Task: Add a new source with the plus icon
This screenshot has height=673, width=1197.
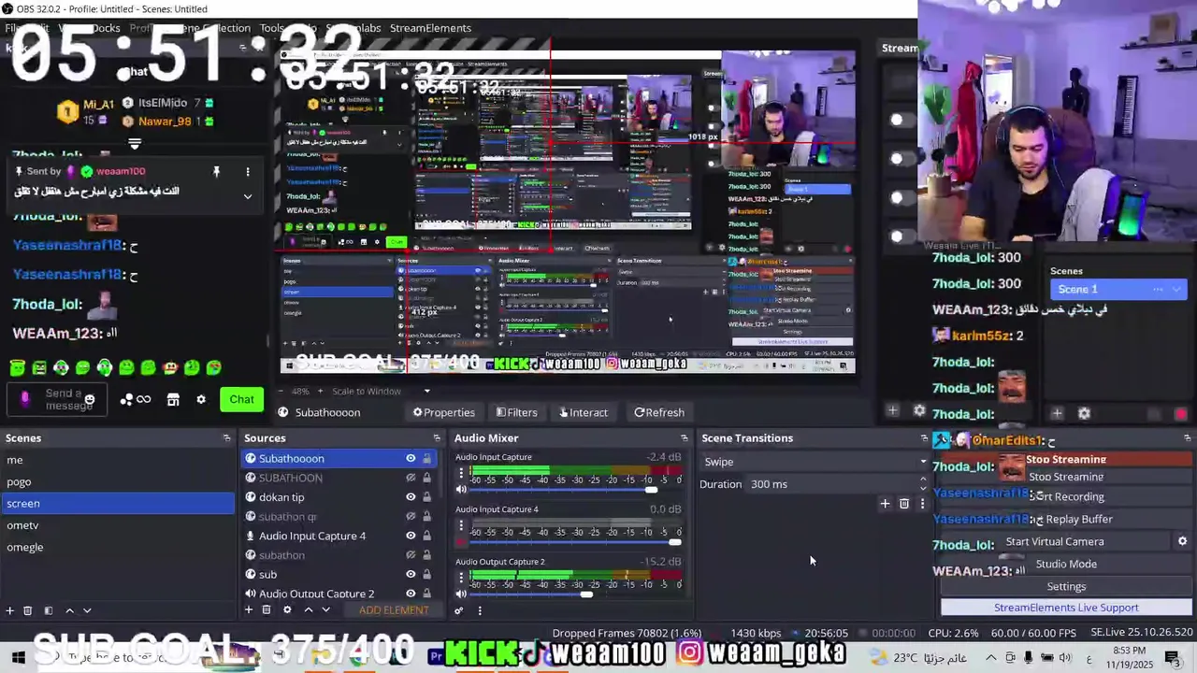Action: pyautogui.click(x=249, y=610)
